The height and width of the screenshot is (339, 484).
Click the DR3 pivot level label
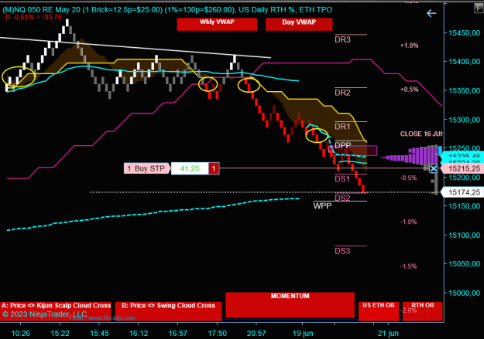(342, 39)
